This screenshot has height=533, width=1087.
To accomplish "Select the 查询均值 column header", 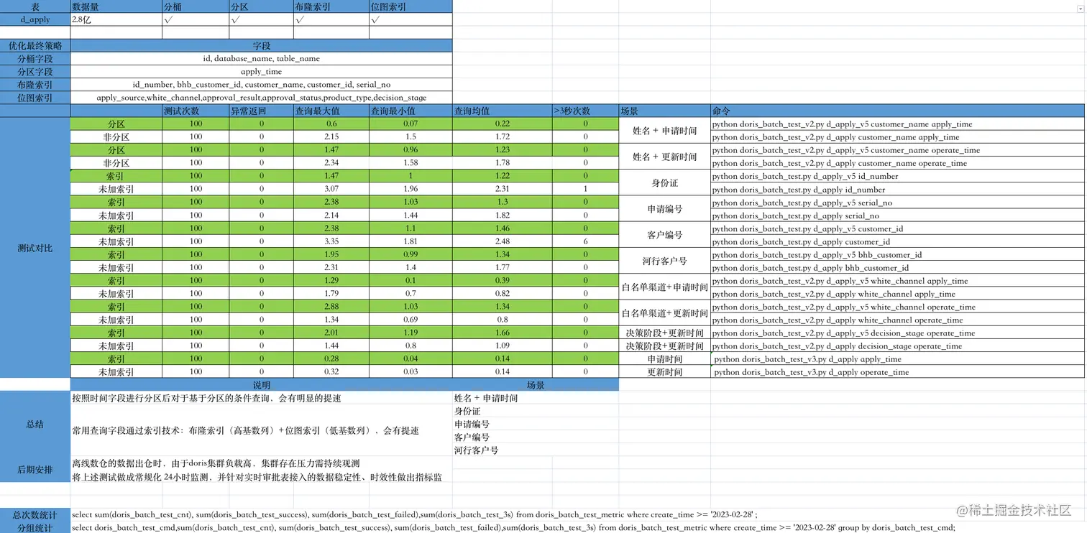I will [503, 111].
